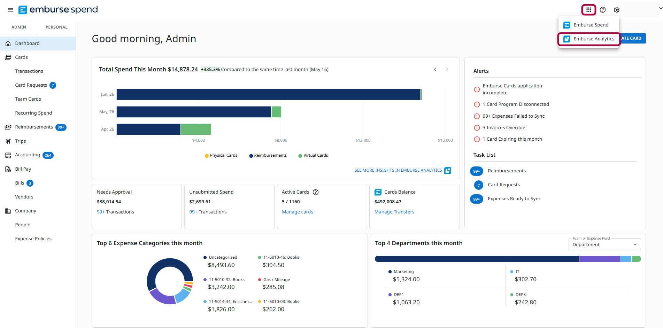Image resolution: width=663 pixels, height=328 pixels.
Task: Open 99+ Expenses Failed to Sync alert
Action: point(513,116)
